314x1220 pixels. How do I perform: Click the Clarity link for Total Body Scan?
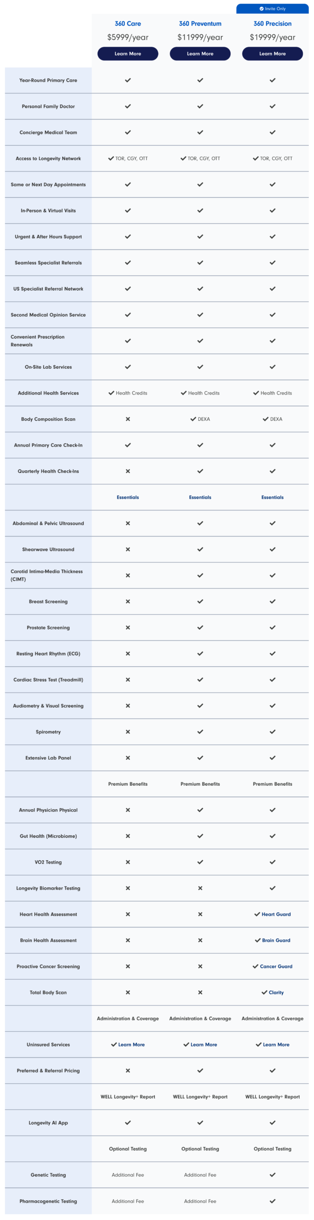(276, 992)
